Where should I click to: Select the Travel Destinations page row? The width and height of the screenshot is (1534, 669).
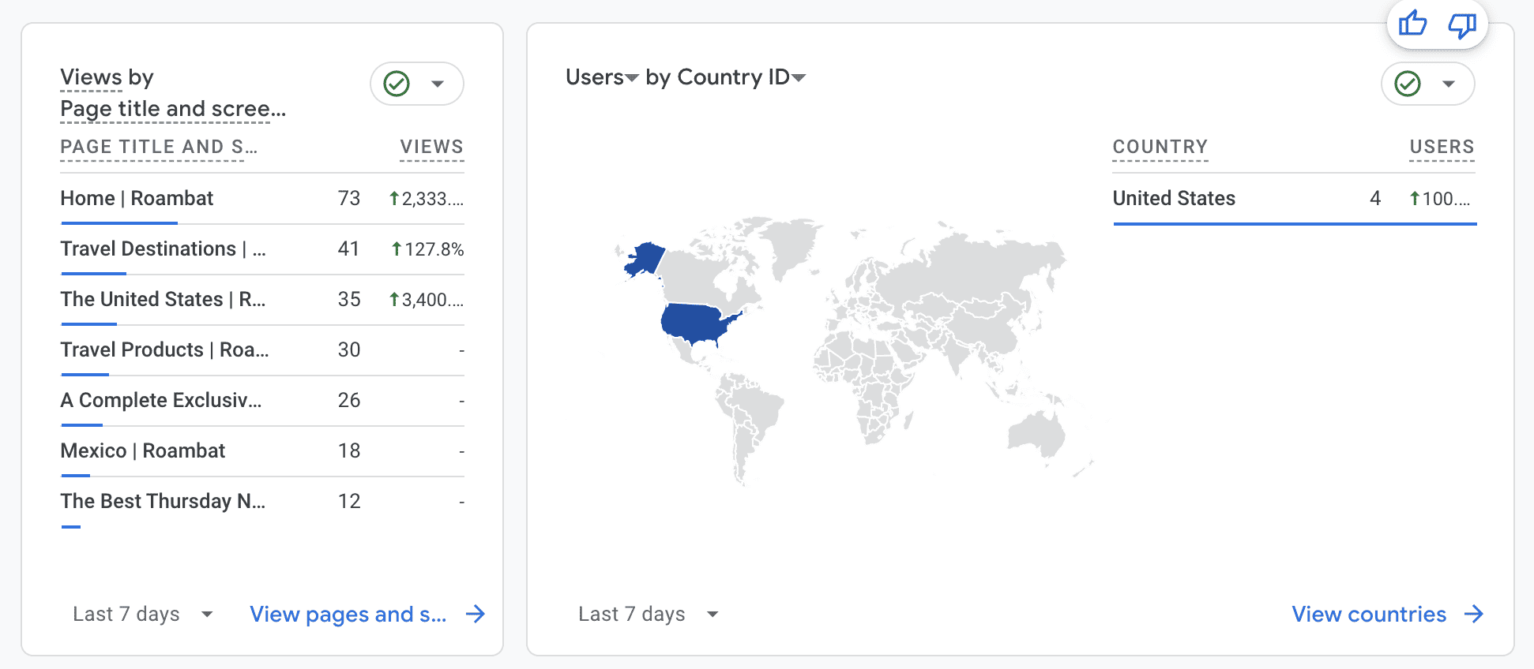pos(262,249)
